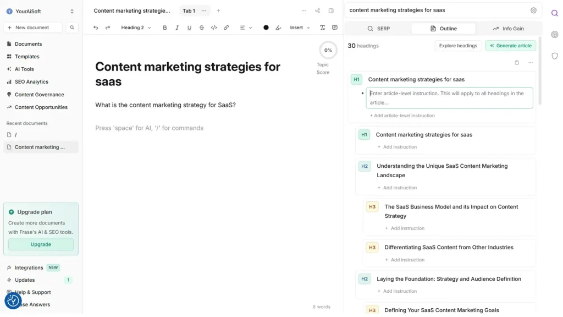
Task: Click the Explore headings button
Action: [x=458, y=46]
